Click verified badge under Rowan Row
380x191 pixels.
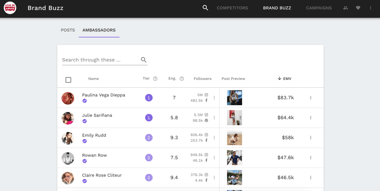click(85, 161)
